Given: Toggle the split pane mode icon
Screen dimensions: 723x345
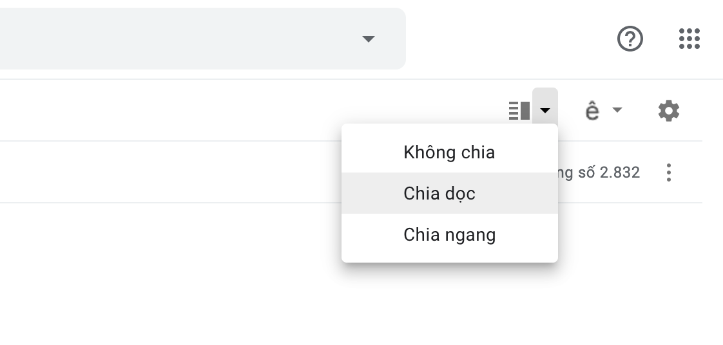Looking at the screenshot, I should (519, 111).
